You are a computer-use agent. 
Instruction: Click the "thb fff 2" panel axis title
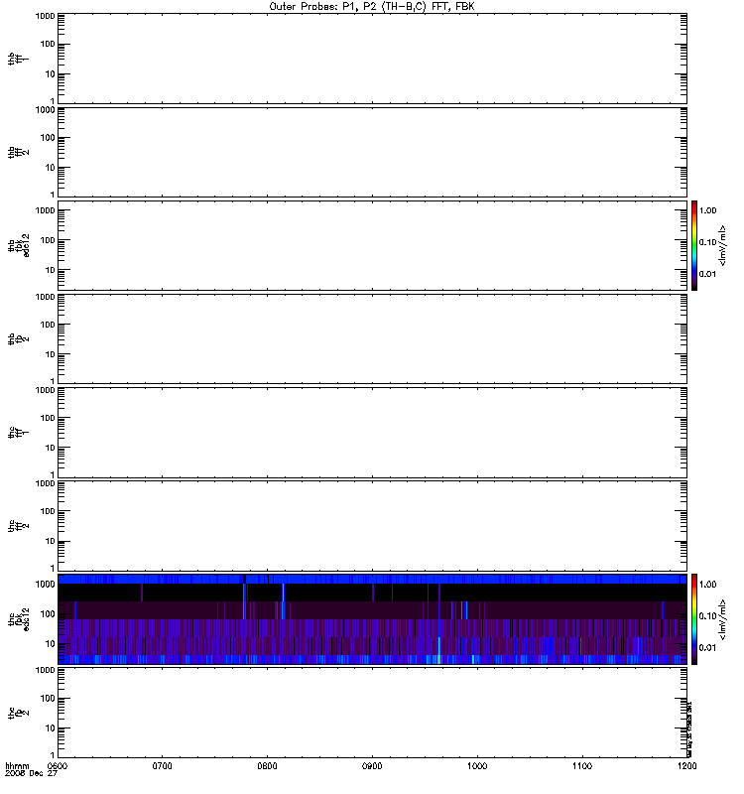pos(18,153)
